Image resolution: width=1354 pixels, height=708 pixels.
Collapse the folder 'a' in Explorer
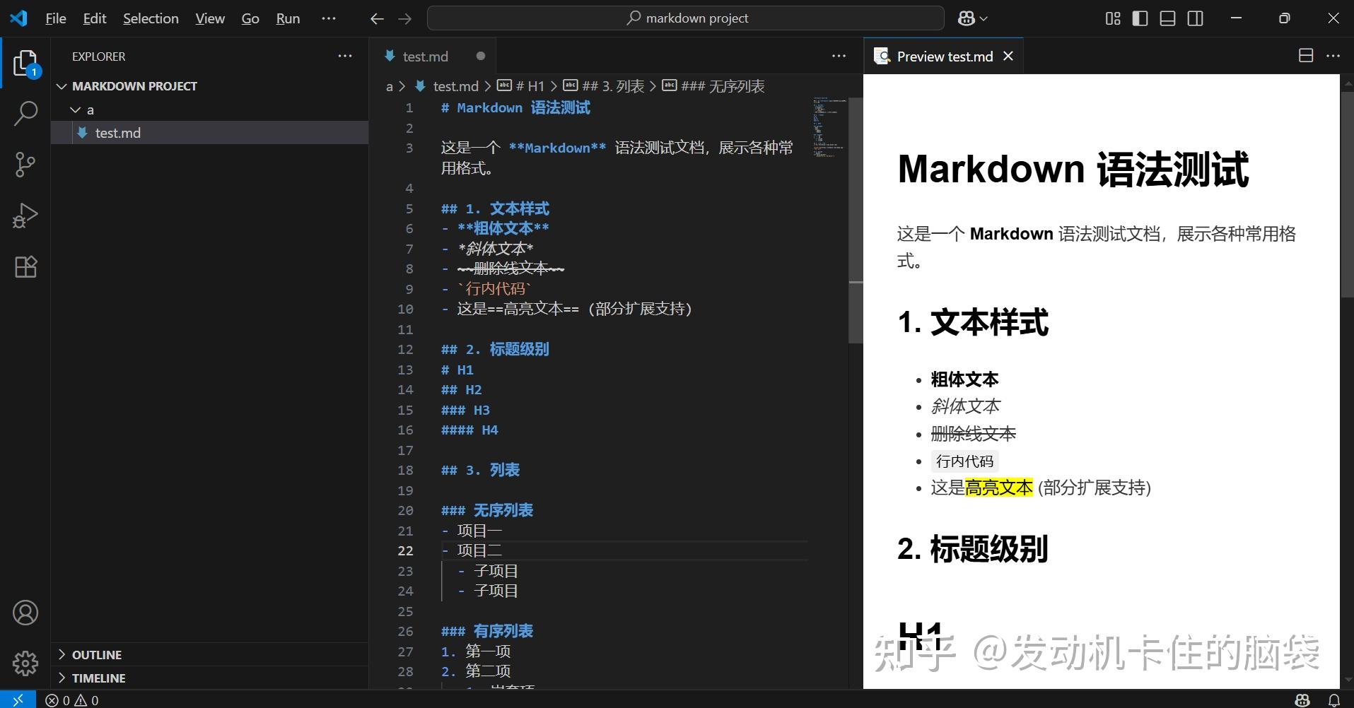tap(76, 109)
